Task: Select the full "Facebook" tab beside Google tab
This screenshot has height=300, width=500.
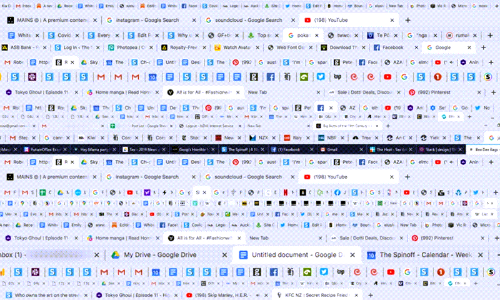Action: tap(396, 47)
